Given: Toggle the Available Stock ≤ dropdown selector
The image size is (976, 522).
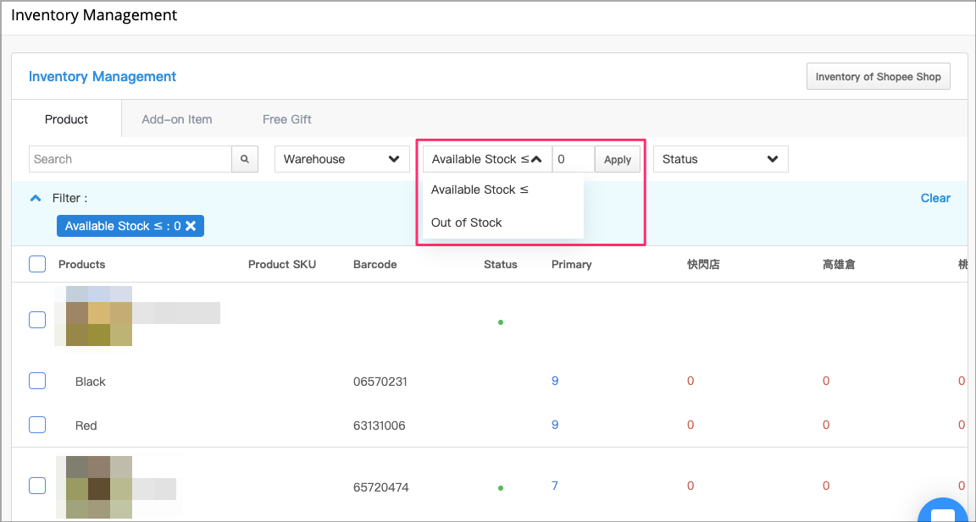Looking at the screenshot, I should coord(487,159).
